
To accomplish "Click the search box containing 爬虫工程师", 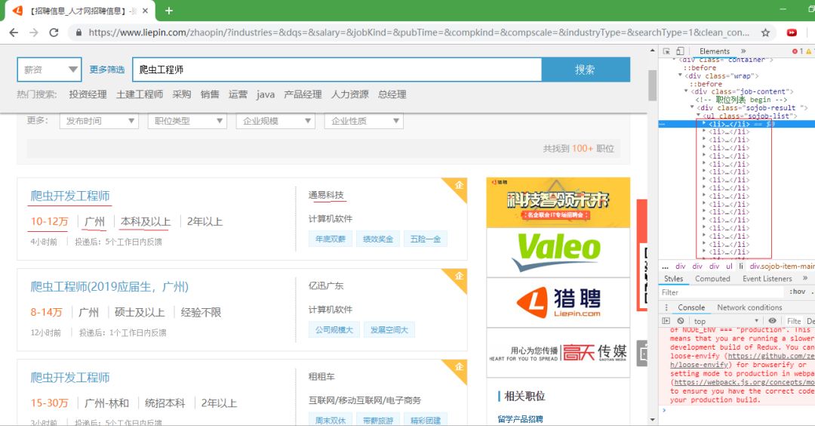I will (337, 69).
